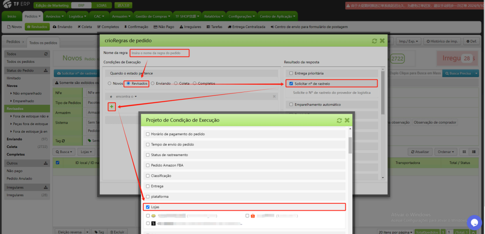Uncheck the Lojas condition

[147, 207]
